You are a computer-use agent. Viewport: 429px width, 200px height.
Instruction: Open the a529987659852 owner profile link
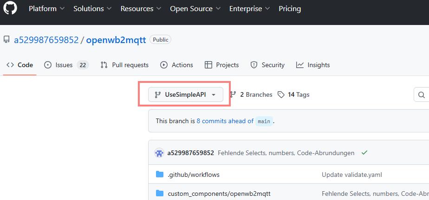pyautogui.click(x=46, y=40)
